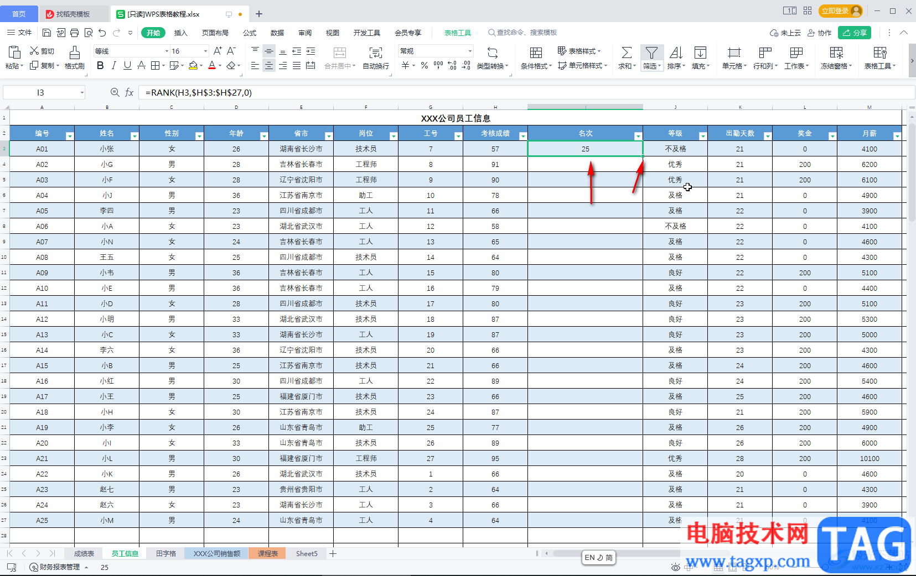Open Print Preview from quick access toolbar
Image resolution: width=916 pixels, height=576 pixels.
tap(89, 33)
